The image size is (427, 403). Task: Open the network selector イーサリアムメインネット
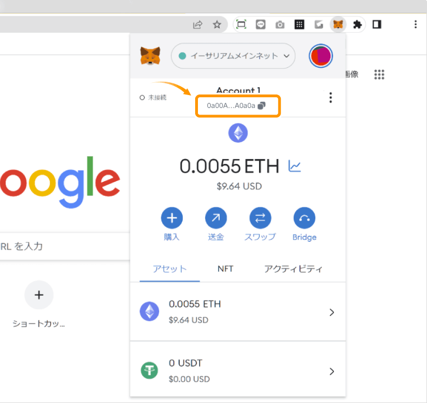(x=233, y=56)
